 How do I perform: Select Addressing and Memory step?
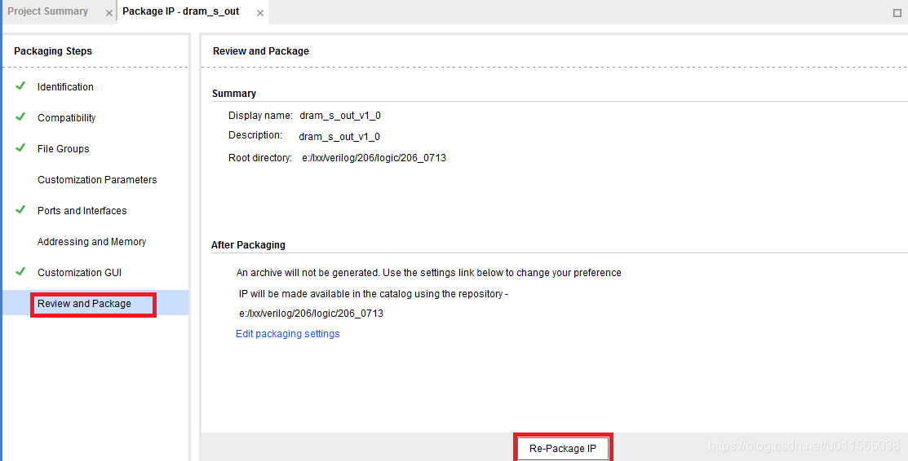click(91, 242)
